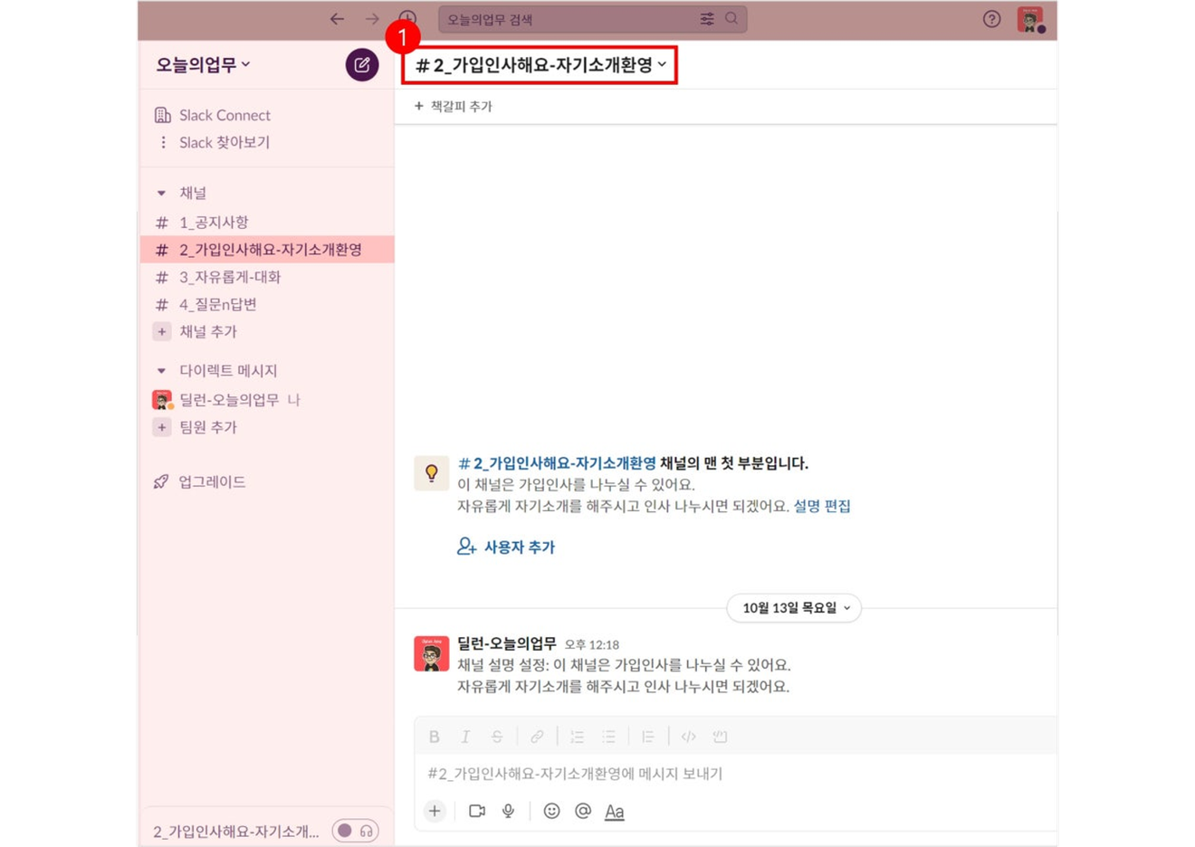Toggle code block formatting
The image size is (1195, 847).
coord(720,737)
